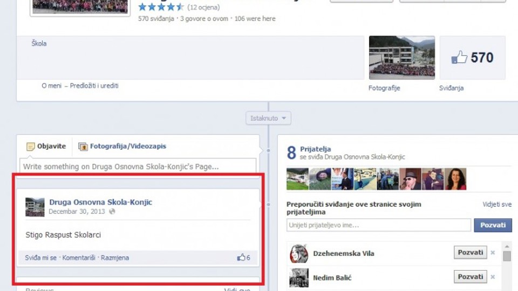Click the Nedim Balić name
The width and height of the screenshot is (518, 291).
pos(332,278)
